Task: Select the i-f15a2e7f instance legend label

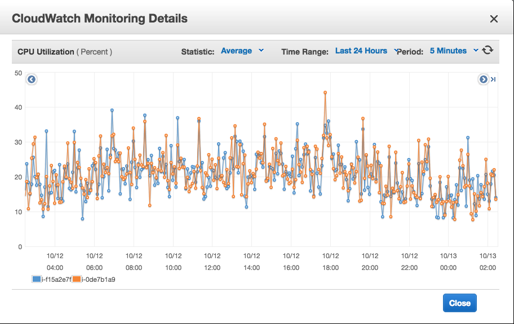Action: tap(56, 280)
